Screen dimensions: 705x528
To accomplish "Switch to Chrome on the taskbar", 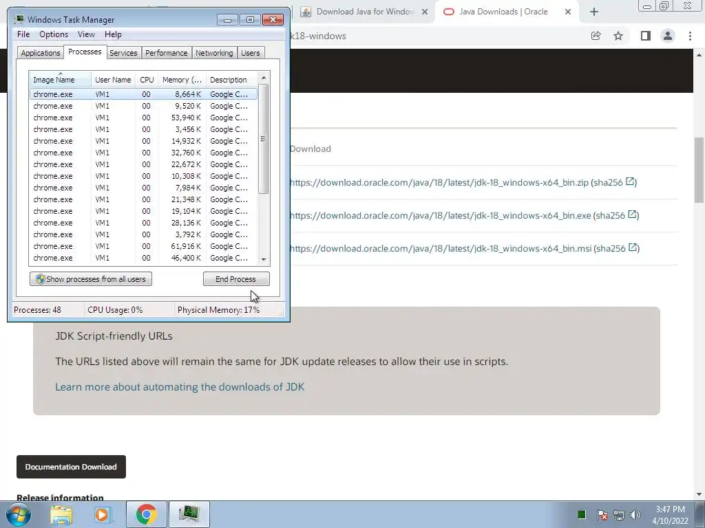I will (x=146, y=514).
